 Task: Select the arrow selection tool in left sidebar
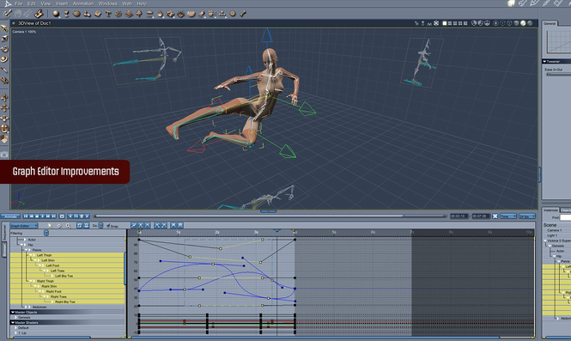click(4, 28)
